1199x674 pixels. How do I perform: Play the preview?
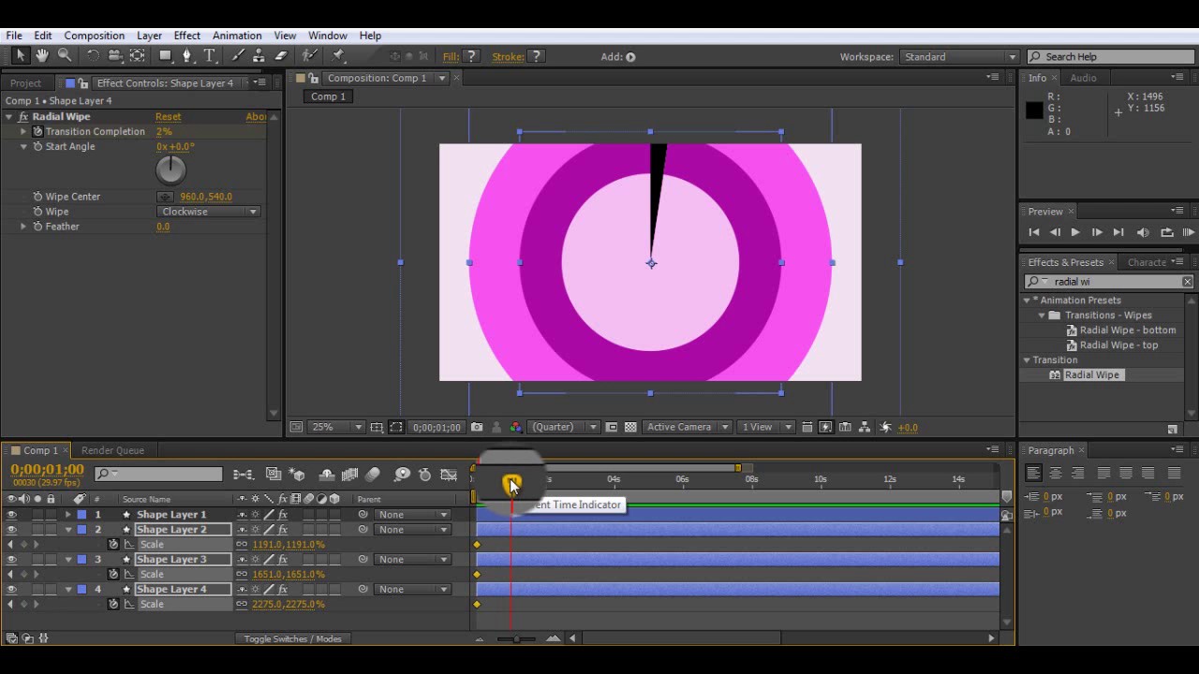point(1075,232)
